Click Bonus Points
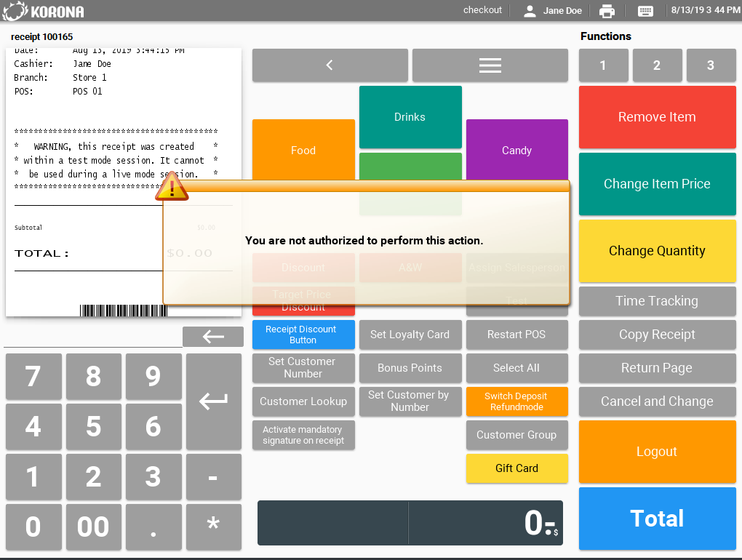Viewport: 742px width, 560px height. click(x=410, y=368)
